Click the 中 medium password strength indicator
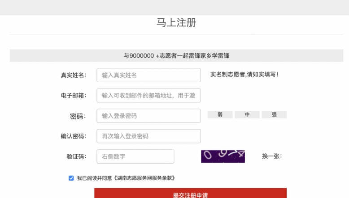349x198 pixels. pyautogui.click(x=247, y=115)
